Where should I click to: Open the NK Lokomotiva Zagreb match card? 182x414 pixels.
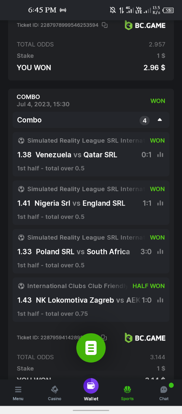coord(91,299)
